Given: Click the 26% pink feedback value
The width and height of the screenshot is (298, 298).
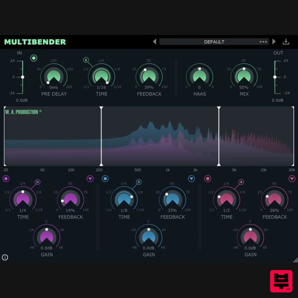Looking at the screenshot, I should pos(275,210).
